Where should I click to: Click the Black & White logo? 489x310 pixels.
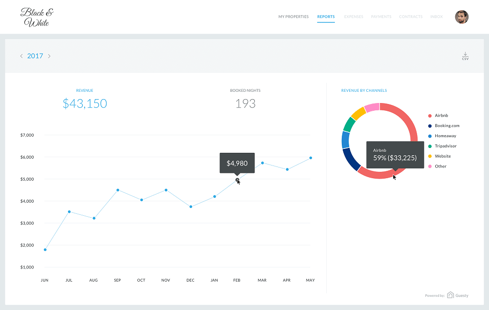tap(37, 17)
